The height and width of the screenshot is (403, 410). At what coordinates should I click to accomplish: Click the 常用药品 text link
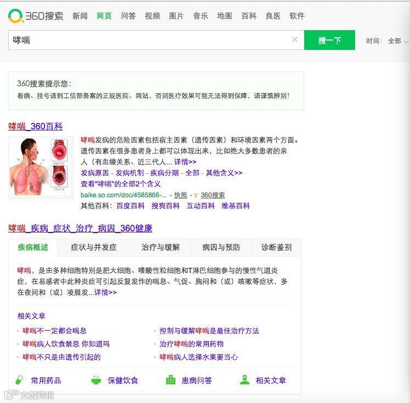(x=46, y=381)
